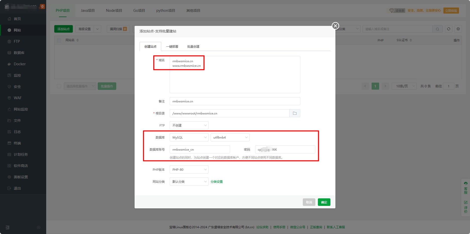This screenshot has width=470, height=234.
Task: Toggle the select-all checkbox beside 网站名
Action: point(59,40)
